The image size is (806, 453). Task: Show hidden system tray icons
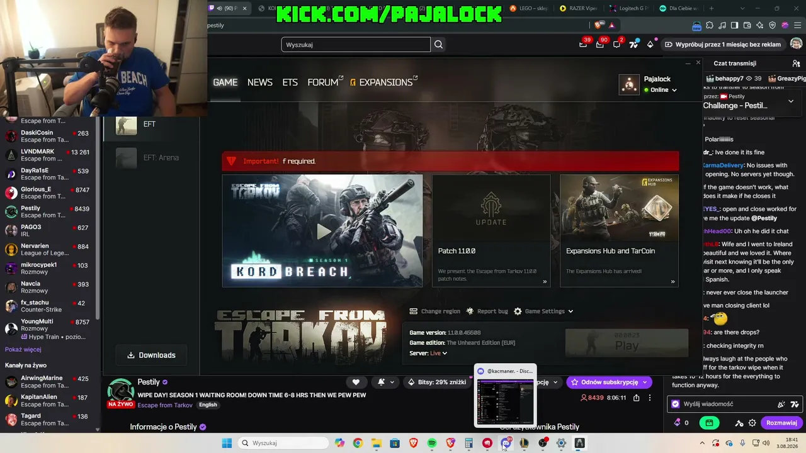click(702, 443)
